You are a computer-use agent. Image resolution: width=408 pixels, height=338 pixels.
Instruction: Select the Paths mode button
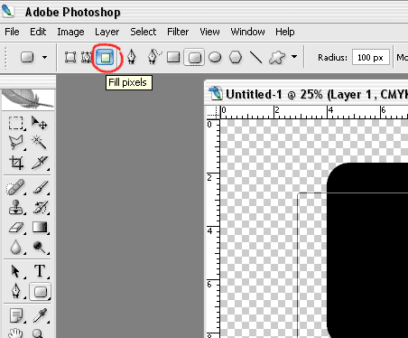(87, 57)
